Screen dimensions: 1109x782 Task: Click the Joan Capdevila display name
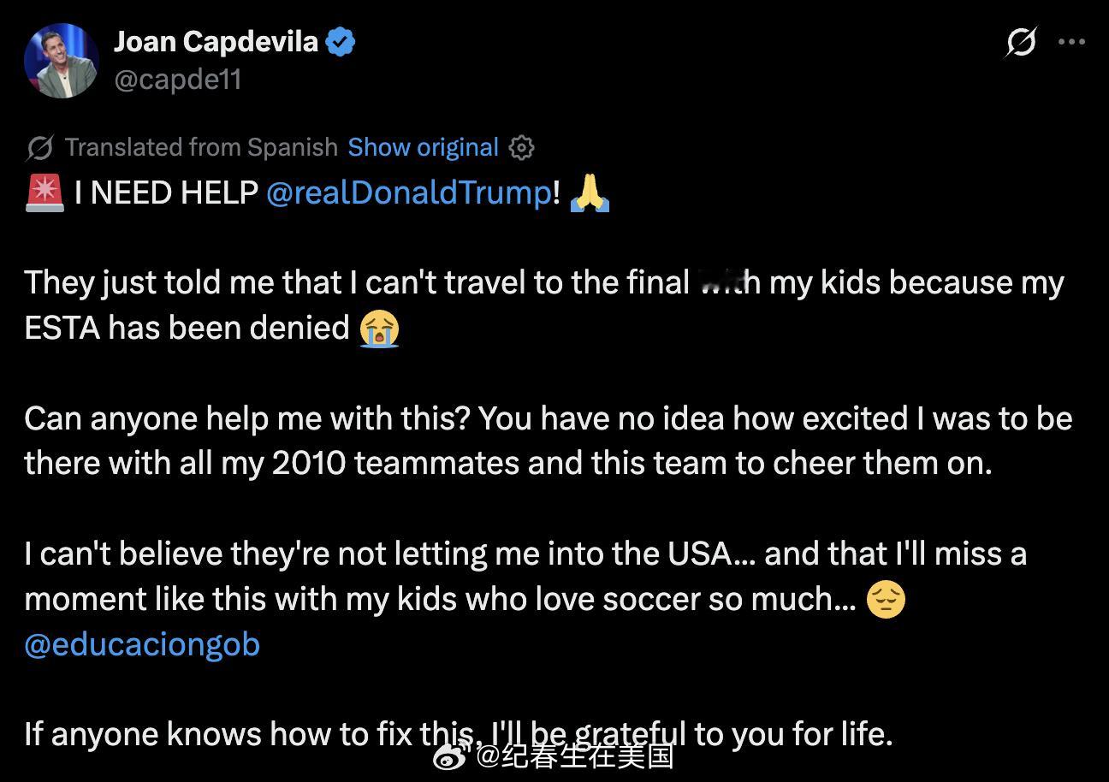[x=216, y=41]
